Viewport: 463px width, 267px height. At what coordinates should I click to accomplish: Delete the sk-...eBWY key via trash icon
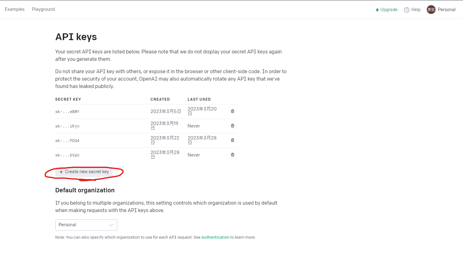click(x=232, y=111)
